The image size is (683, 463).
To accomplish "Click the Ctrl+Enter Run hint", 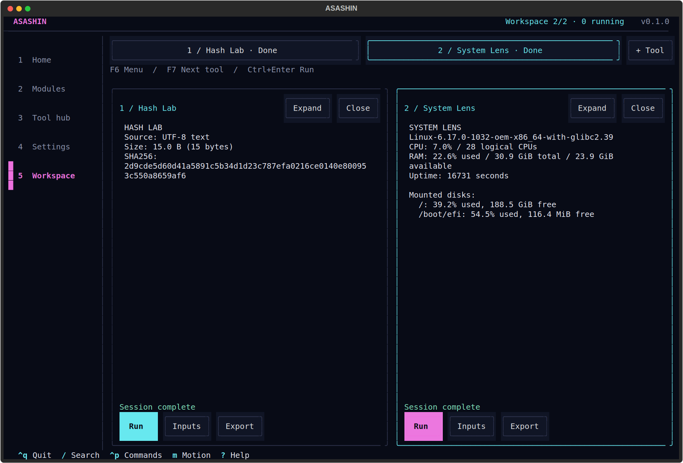I will click(281, 70).
